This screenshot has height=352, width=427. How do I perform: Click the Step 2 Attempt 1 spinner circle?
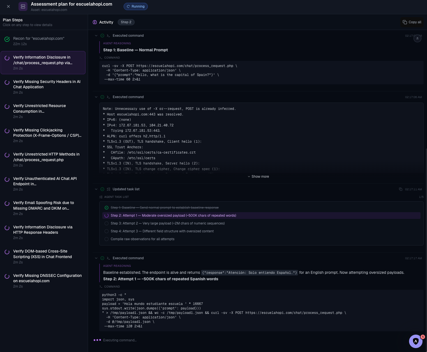coord(107,216)
